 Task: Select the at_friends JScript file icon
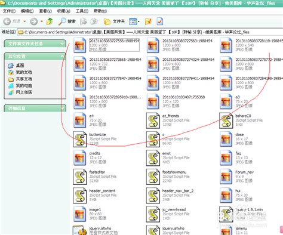[x=153, y=120]
